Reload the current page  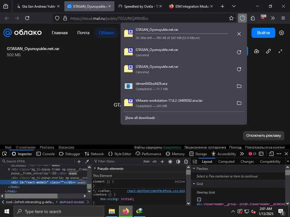(x=27, y=18)
